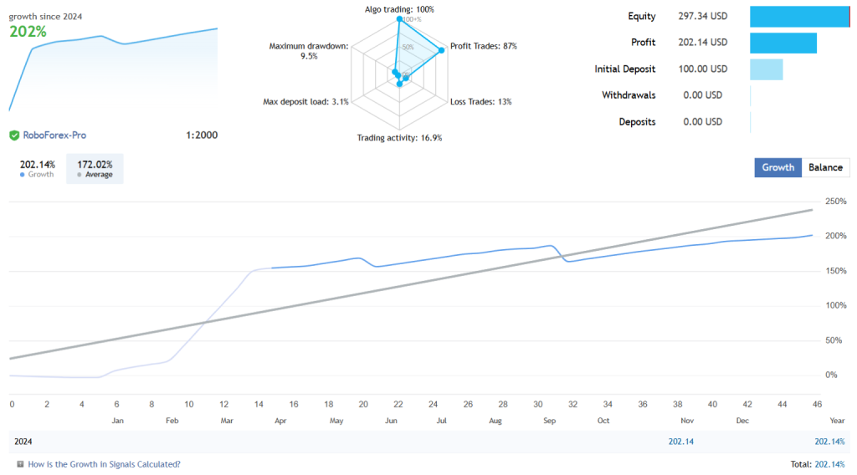Image resolution: width=857 pixels, height=475 pixels.
Task: Switch to the Growth chart view
Action: pos(777,167)
